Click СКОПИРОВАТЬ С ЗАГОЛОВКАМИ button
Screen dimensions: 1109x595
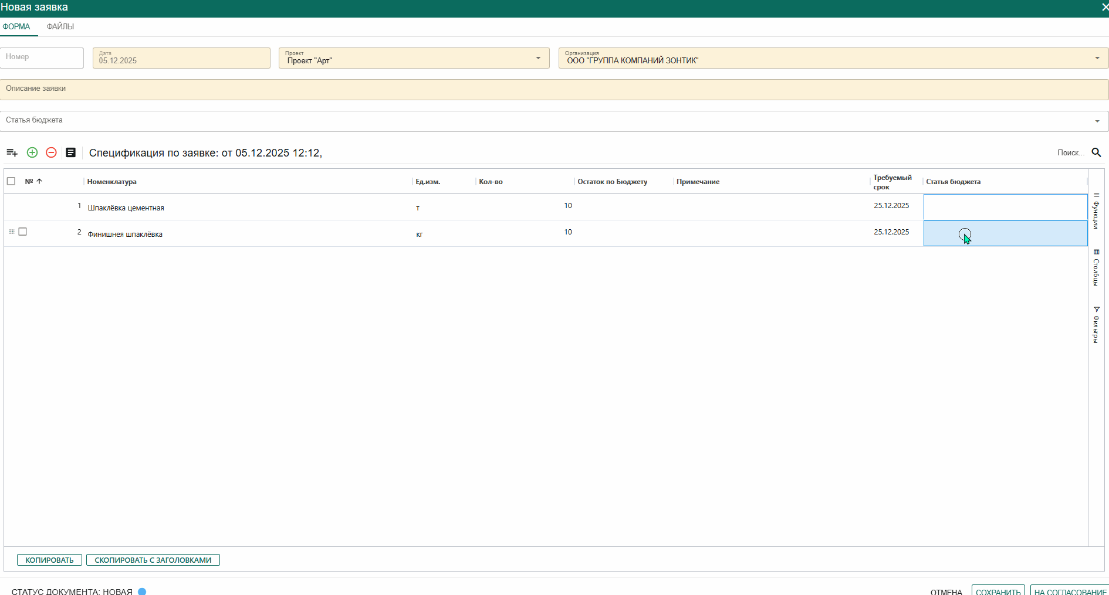(x=153, y=560)
